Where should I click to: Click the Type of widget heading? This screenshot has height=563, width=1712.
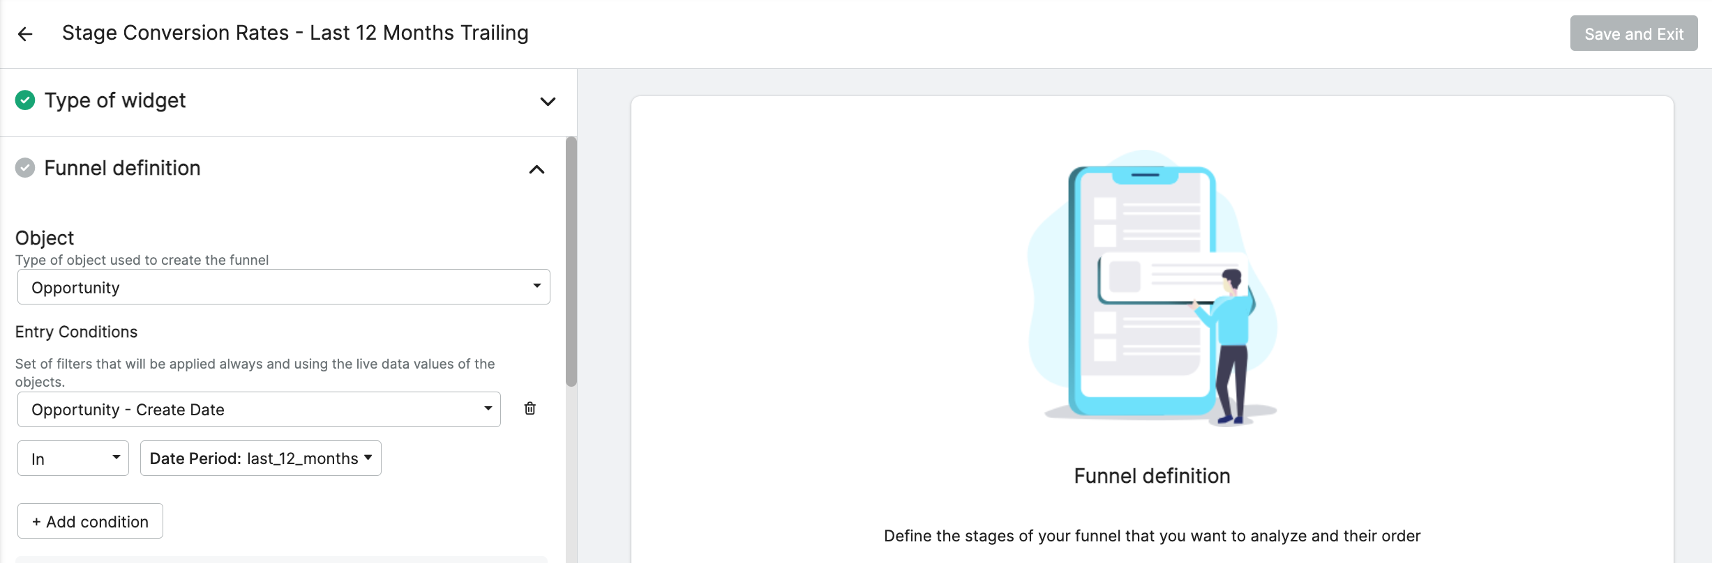(115, 100)
